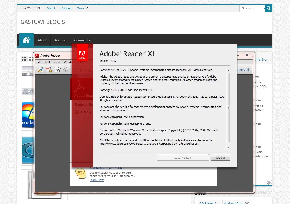Viewport: 290px width, 204px height.
Task: Click the Adobe Reader title bar icon
Action: coord(37,55)
